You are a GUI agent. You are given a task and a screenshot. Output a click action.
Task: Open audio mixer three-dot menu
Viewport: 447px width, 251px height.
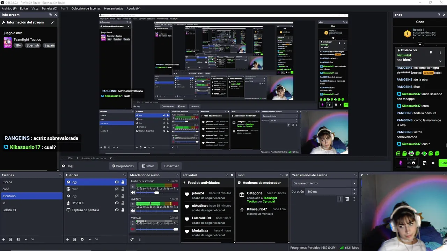pos(140,239)
